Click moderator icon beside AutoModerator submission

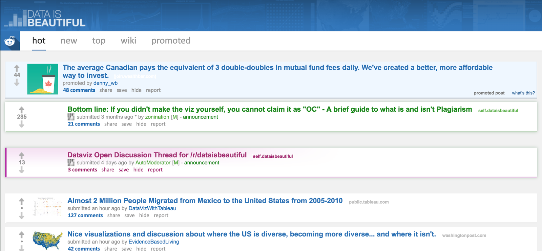(x=71, y=163)
